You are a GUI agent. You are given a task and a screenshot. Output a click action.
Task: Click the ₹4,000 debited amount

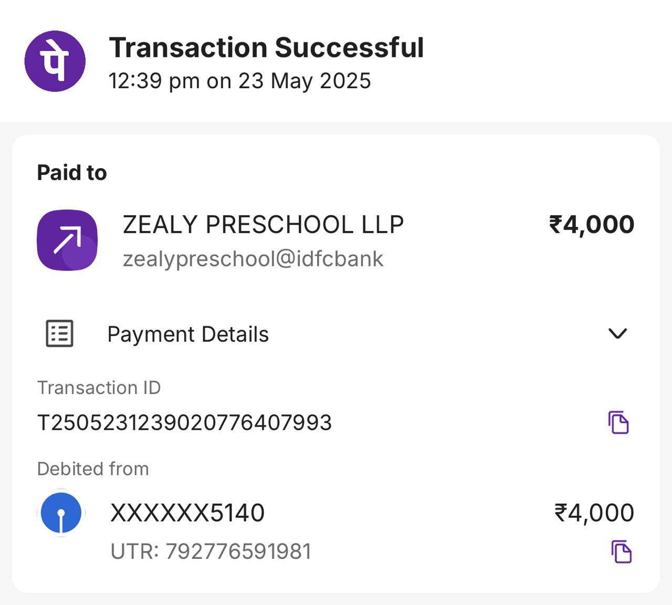(x=594, y=513)
